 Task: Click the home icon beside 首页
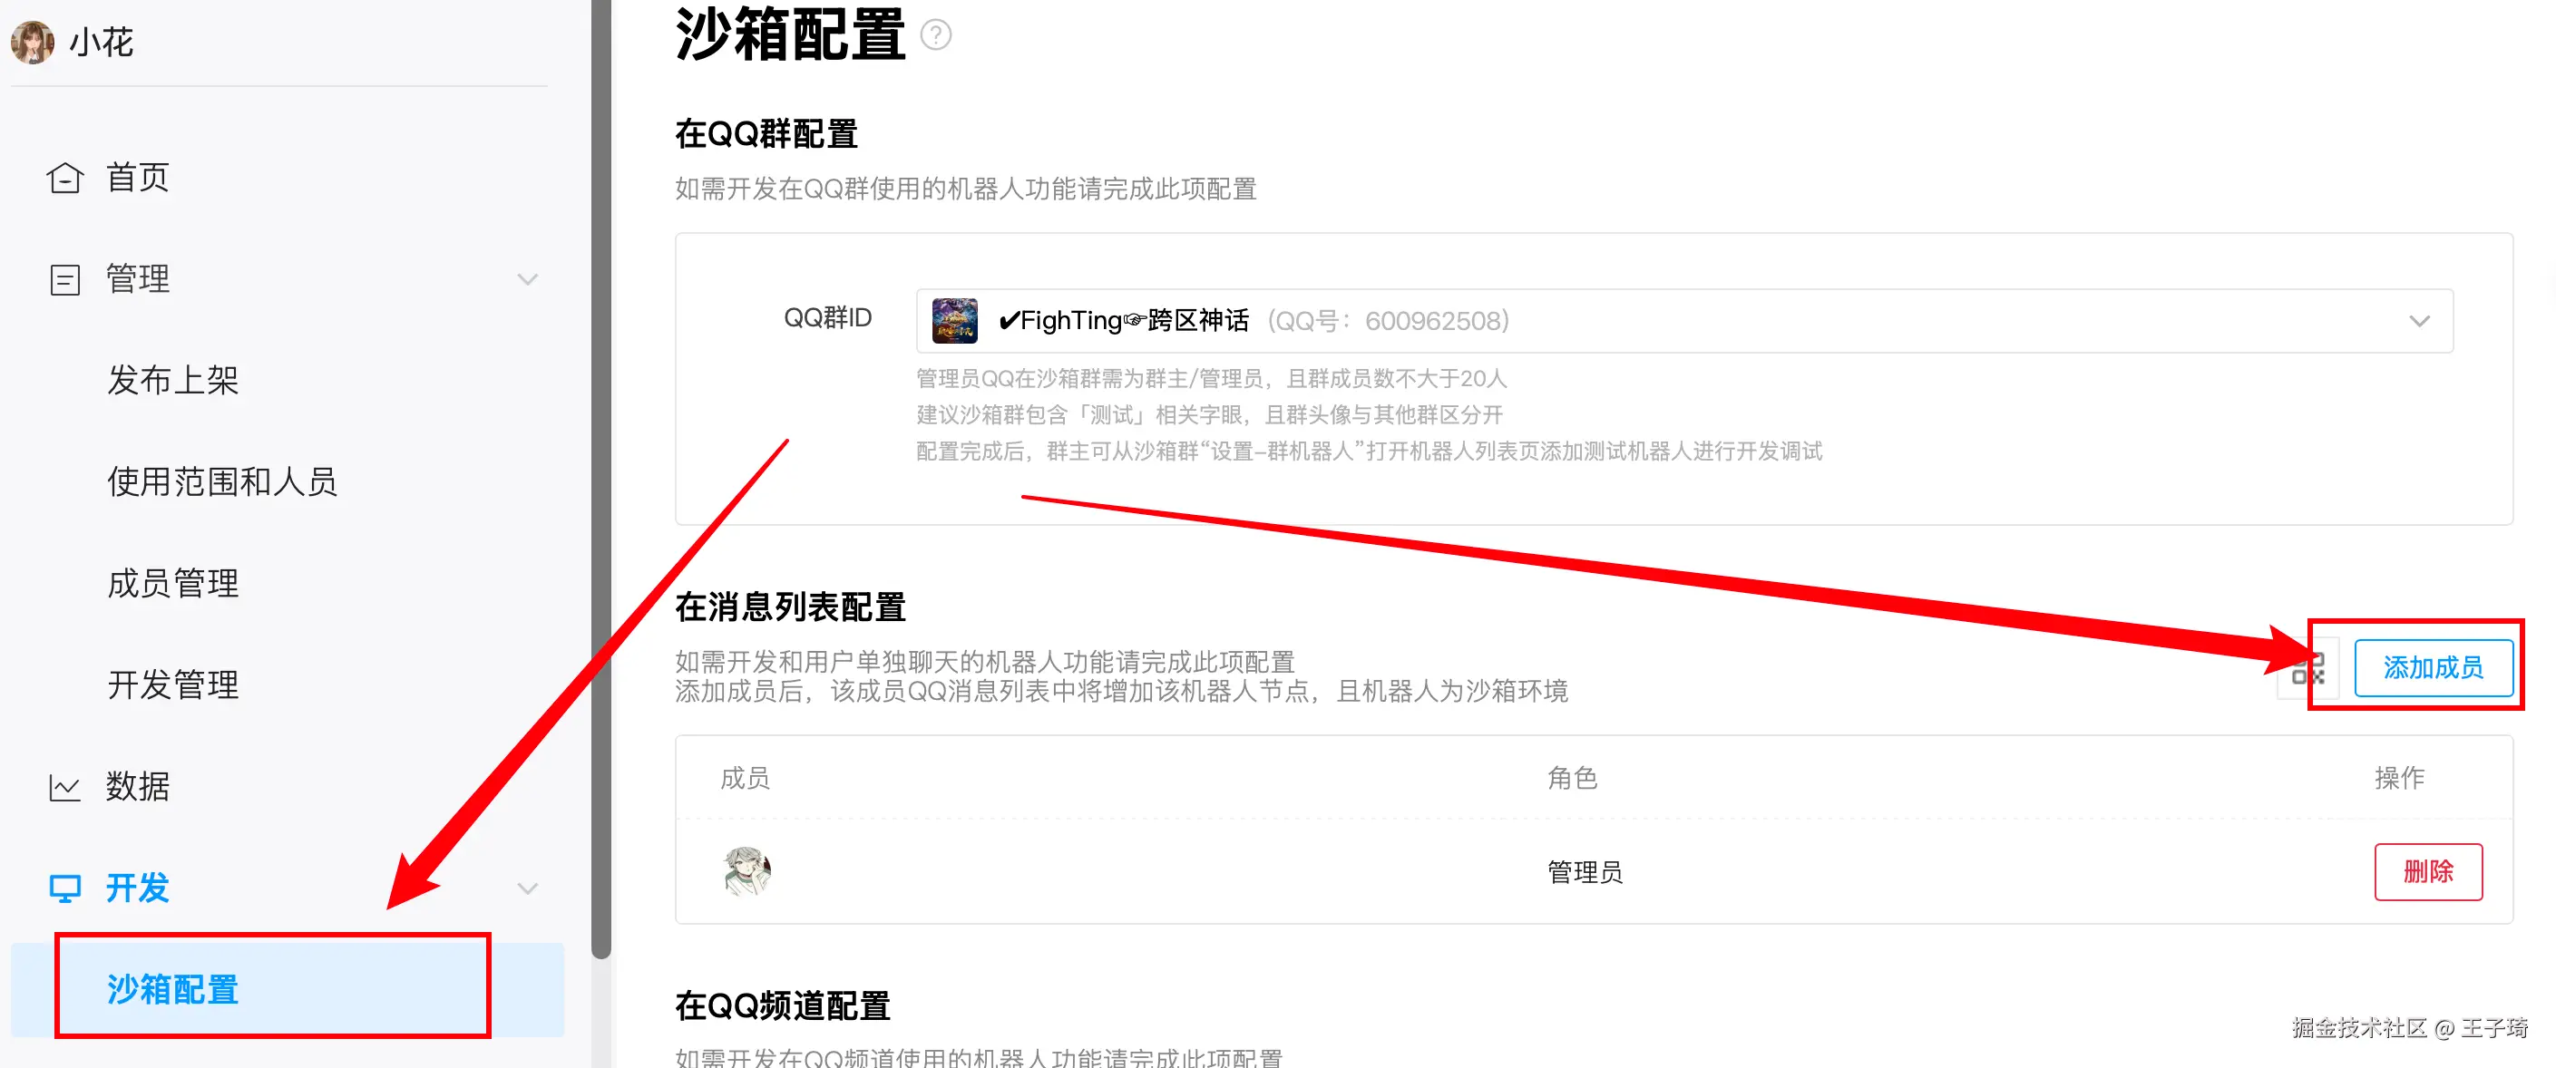(64, 178)
